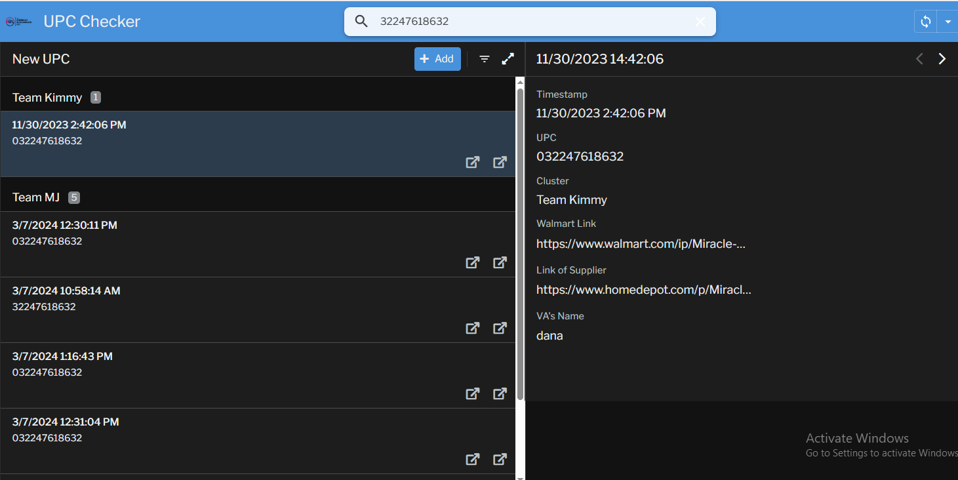Click UPC value 032247618632 in details

[x=580, y=157]
